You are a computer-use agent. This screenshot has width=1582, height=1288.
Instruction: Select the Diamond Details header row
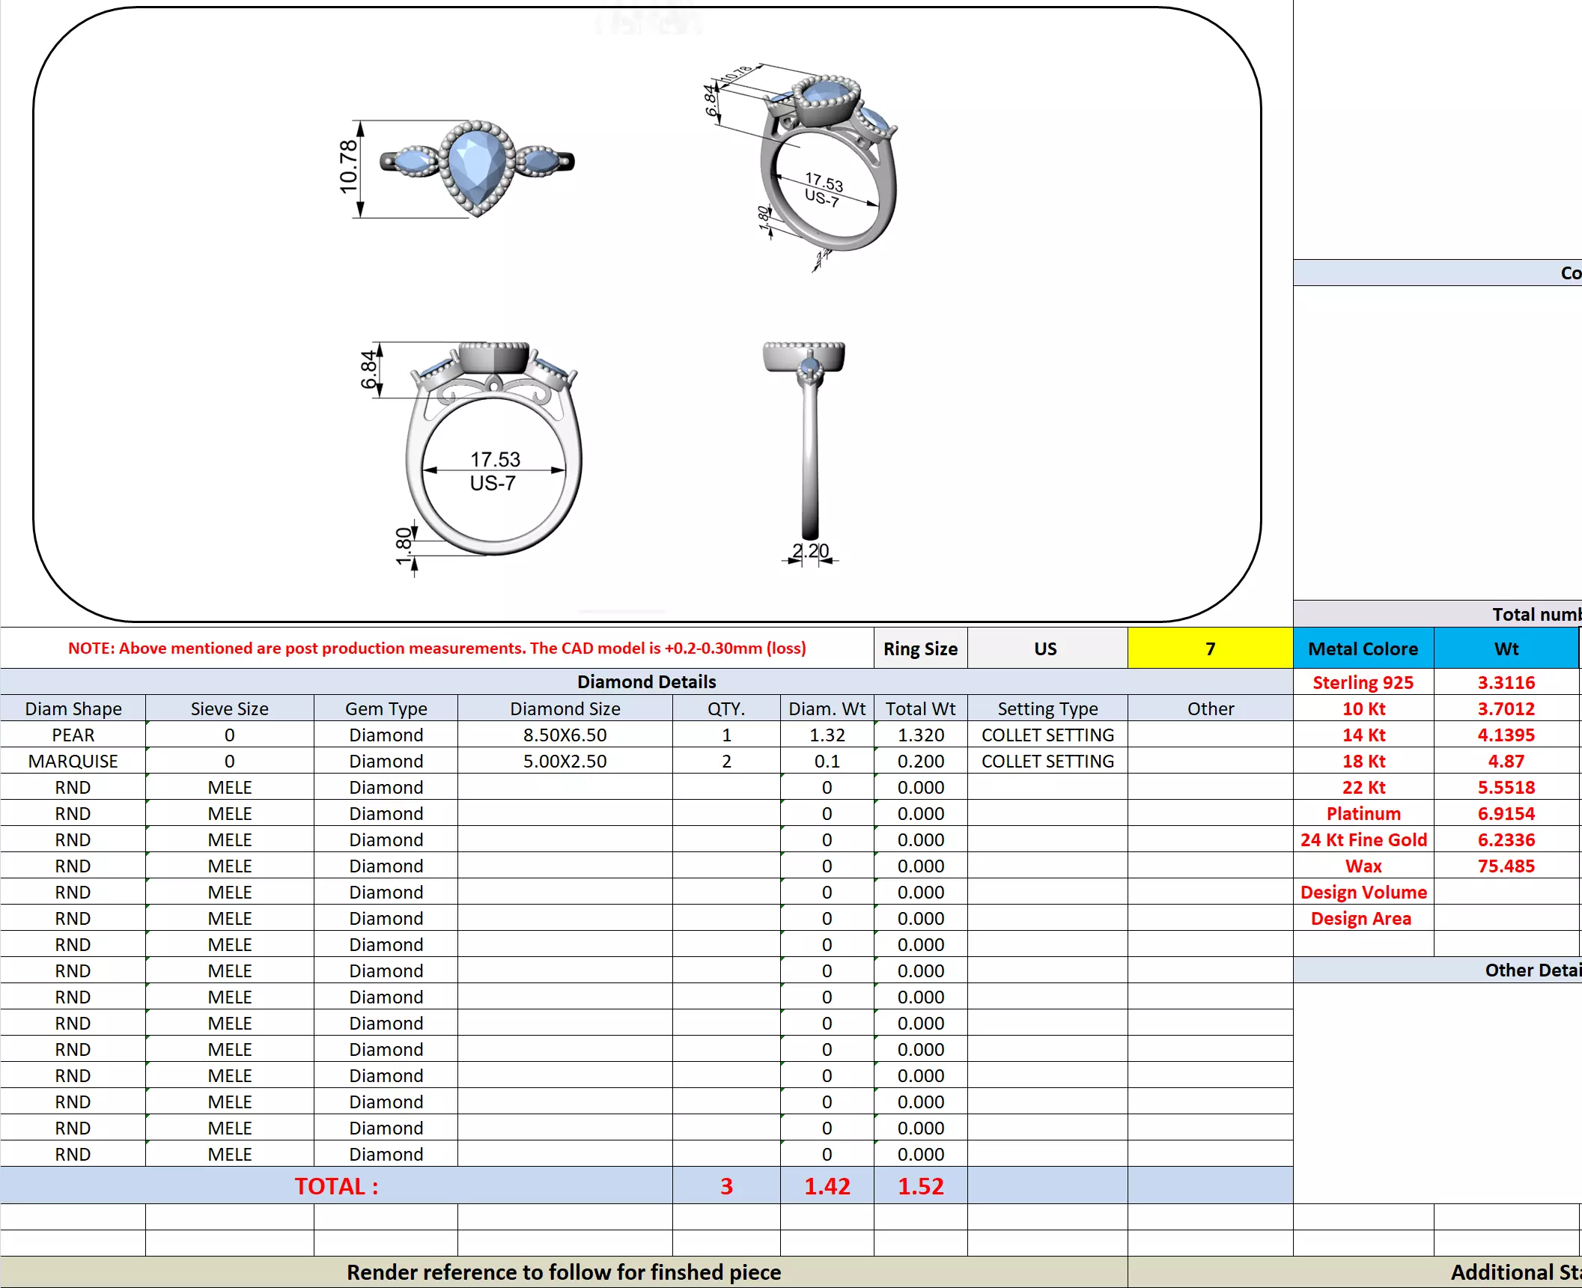click(645, 681)
